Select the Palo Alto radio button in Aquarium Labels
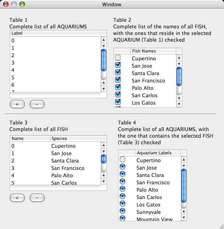The height and width of the screenshot is (229, 224). click(x=122, y=189)
